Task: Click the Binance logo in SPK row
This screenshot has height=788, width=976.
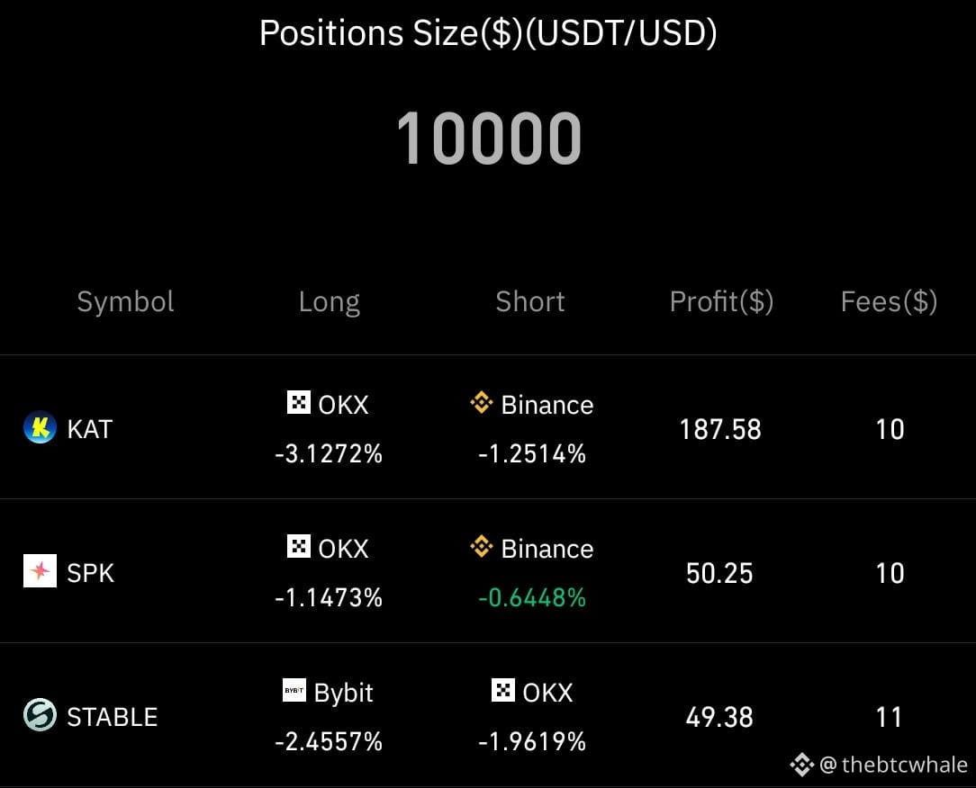Action: (482, 546)
